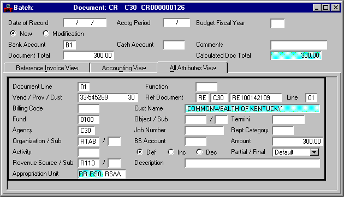Click the Calculated Doc Total field
344x197 pixels.
(296, 56)
